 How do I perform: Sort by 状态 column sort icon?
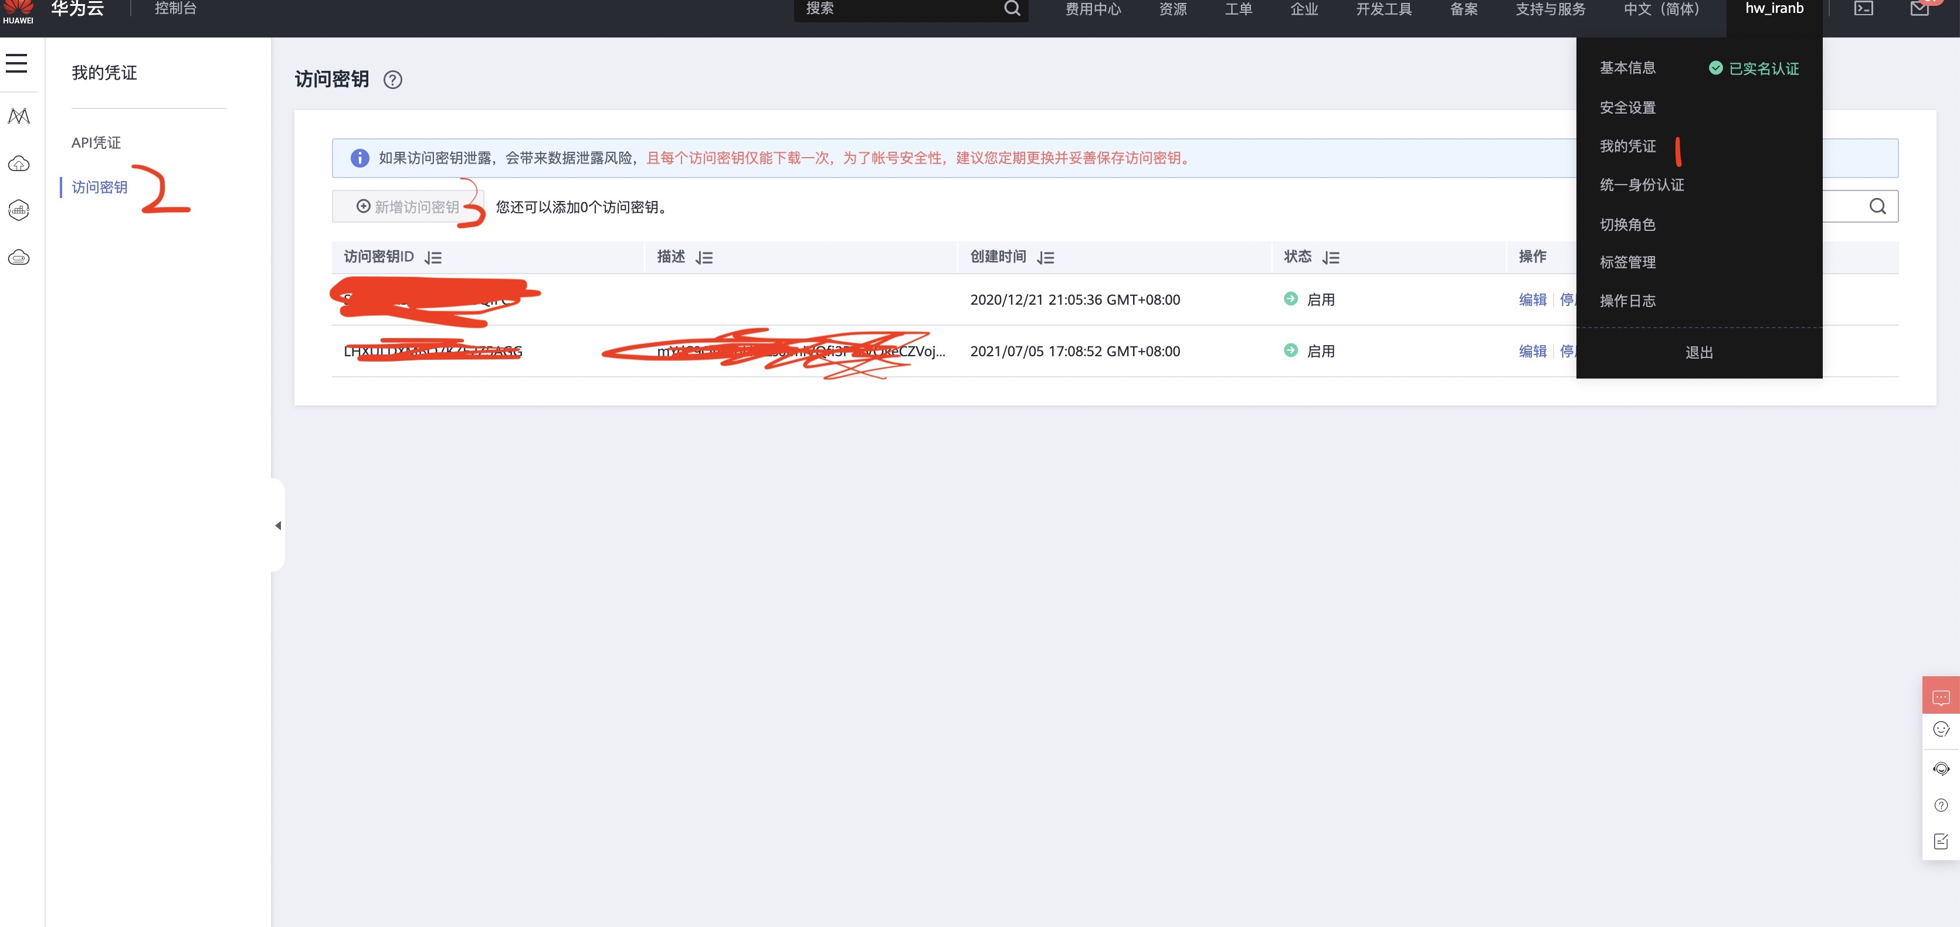(1331, 258)
